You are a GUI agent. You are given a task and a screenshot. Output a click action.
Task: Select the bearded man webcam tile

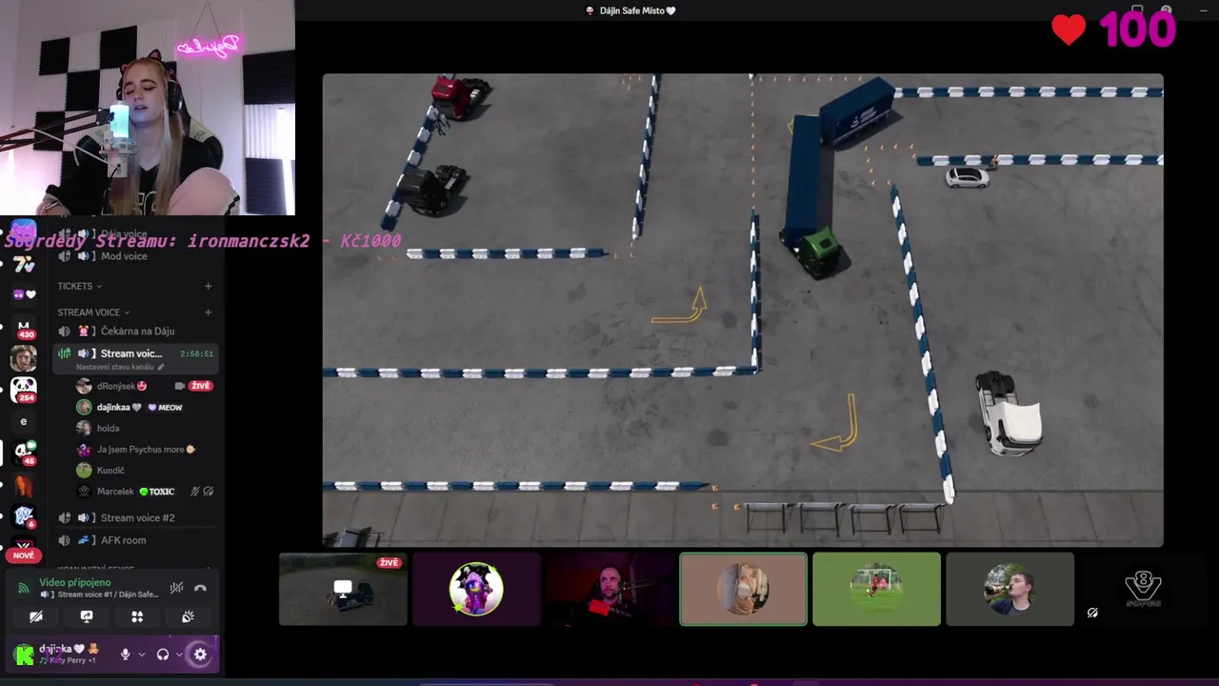pos(609,589)
